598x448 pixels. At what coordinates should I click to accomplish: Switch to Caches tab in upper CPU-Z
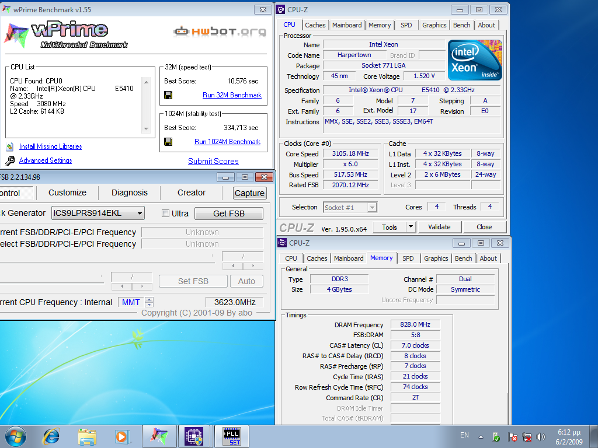pos(315,25)
